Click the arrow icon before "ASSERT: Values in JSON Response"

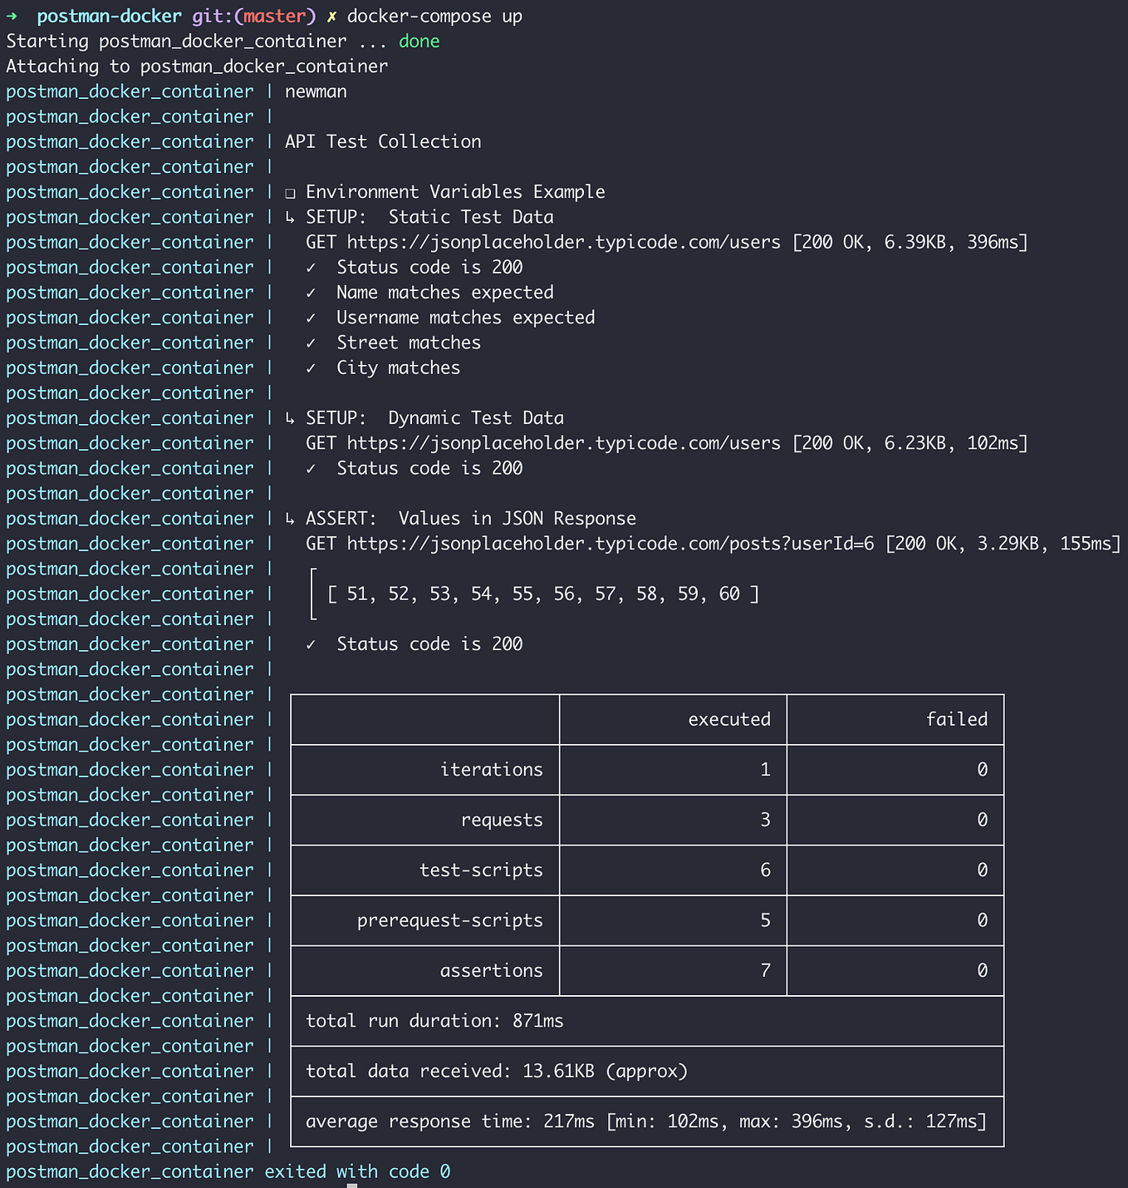(x=289, y=518)
